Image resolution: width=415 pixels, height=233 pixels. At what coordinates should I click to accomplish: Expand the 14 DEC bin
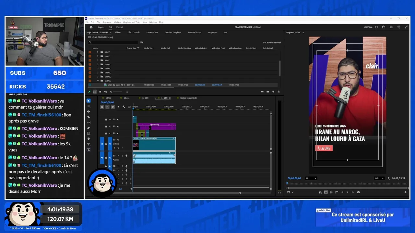click(98, 77)
